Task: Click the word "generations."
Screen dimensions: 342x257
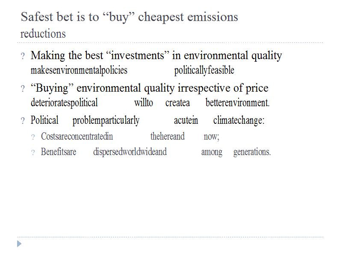Action: [x=252, y=152]
